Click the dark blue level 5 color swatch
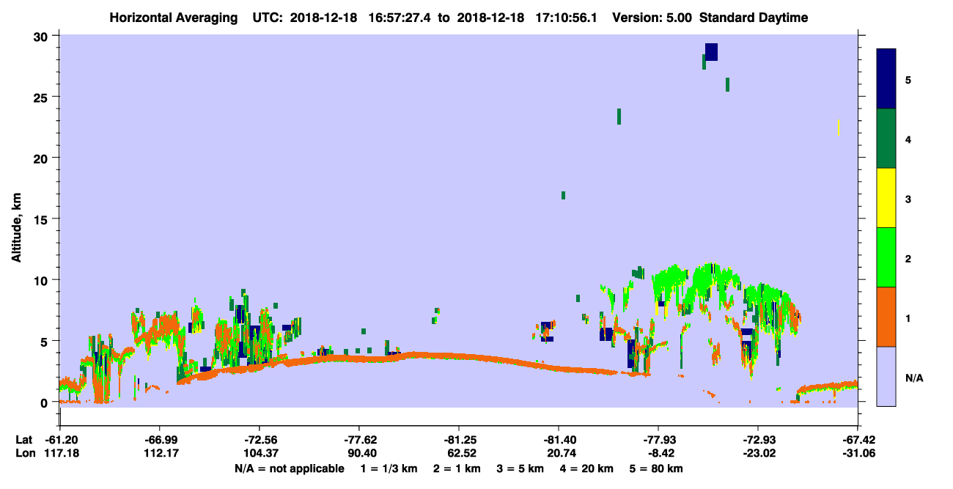953x489 pixels. pos(886,79)
